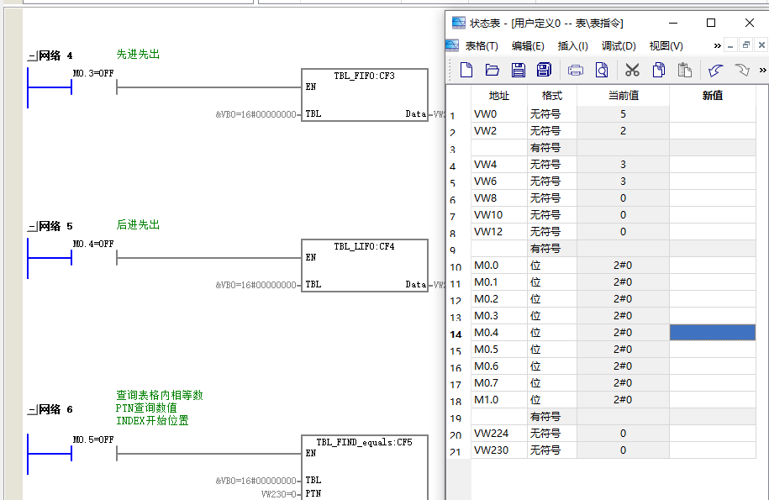Open the 调试(D) menu
The width and height of the screenshot is (769, 500).
[x=619, y=45]
